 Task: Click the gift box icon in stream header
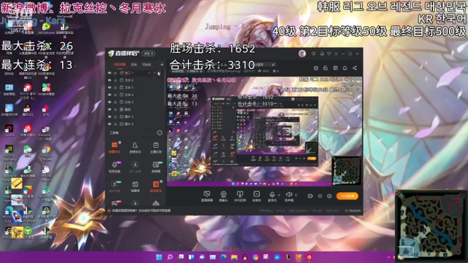(316, 68)
